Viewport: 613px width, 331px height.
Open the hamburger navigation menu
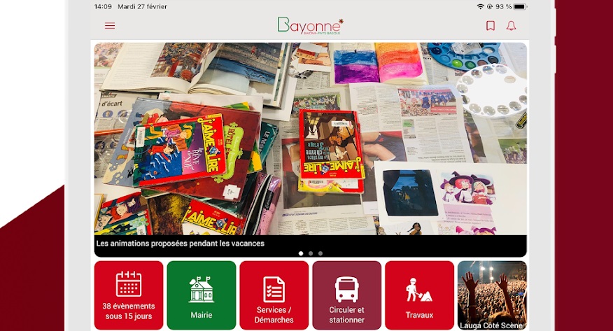110,26
